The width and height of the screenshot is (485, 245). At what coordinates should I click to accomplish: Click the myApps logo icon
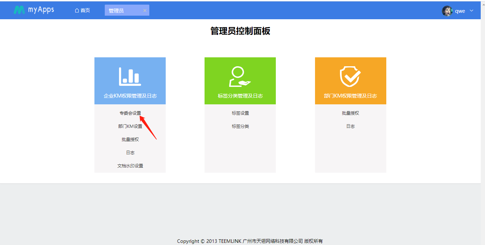(x=19, y=10)
